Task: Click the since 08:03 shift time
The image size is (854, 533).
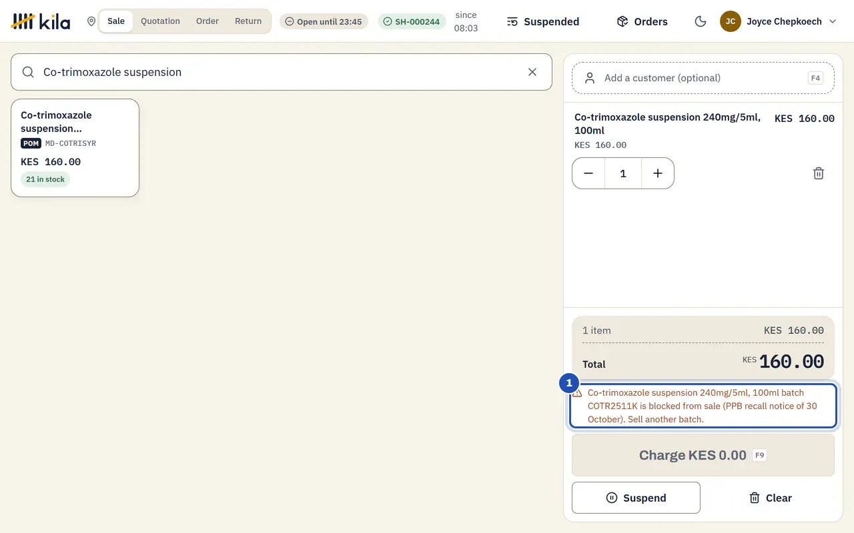Action: [466, 21]
